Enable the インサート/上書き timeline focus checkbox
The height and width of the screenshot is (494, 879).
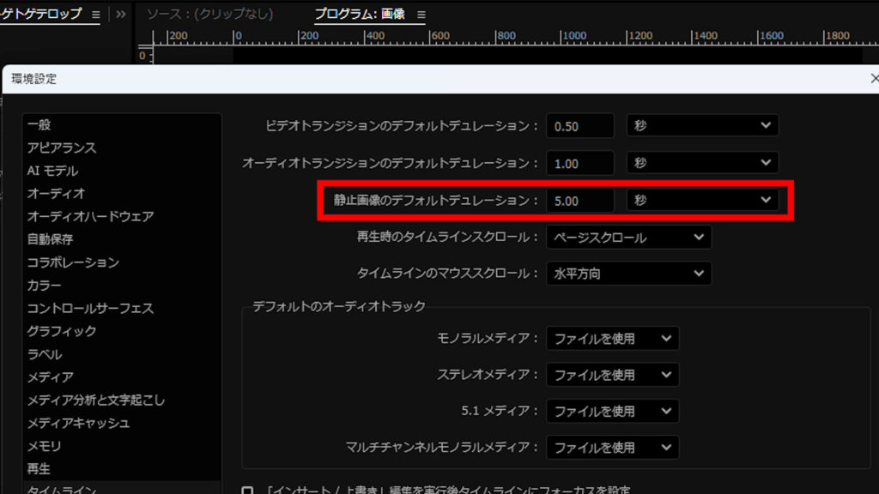(x=248, y=491)
